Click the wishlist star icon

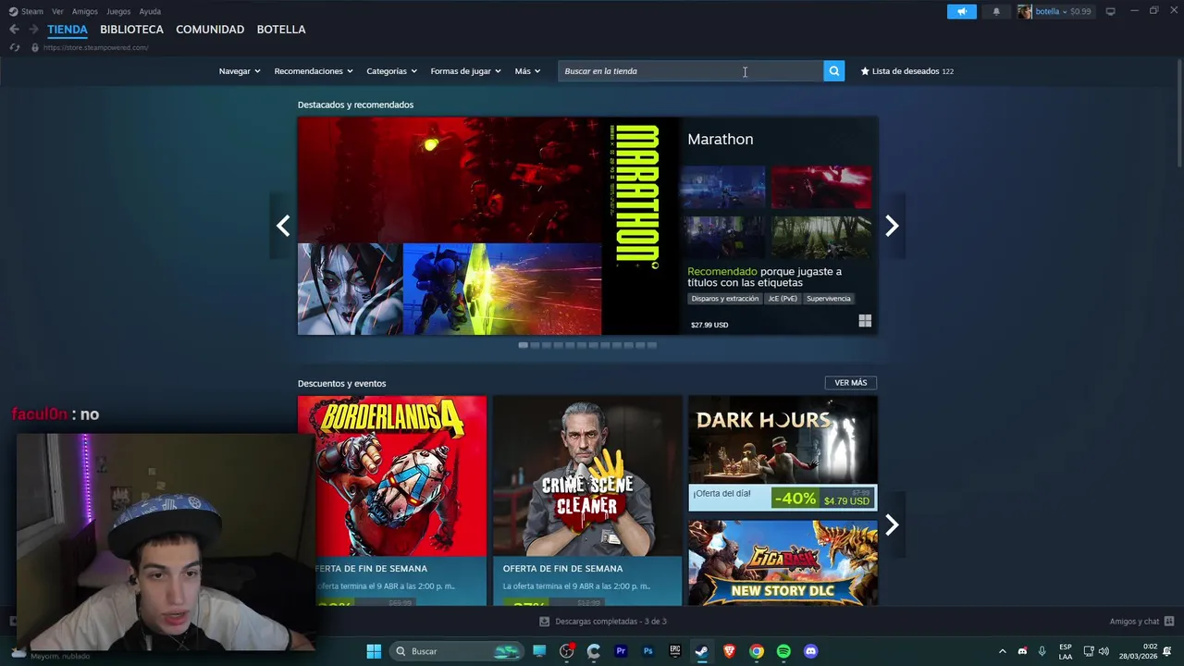pos(865,71)
